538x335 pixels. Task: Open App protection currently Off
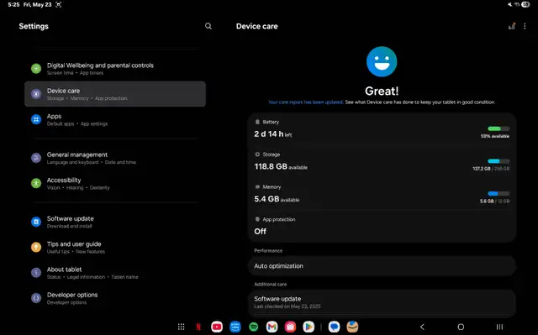(382, 227)
